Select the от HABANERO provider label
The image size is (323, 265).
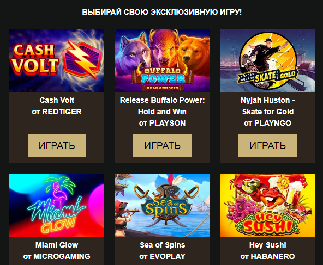pyautogui.click(x=267, y=256)
